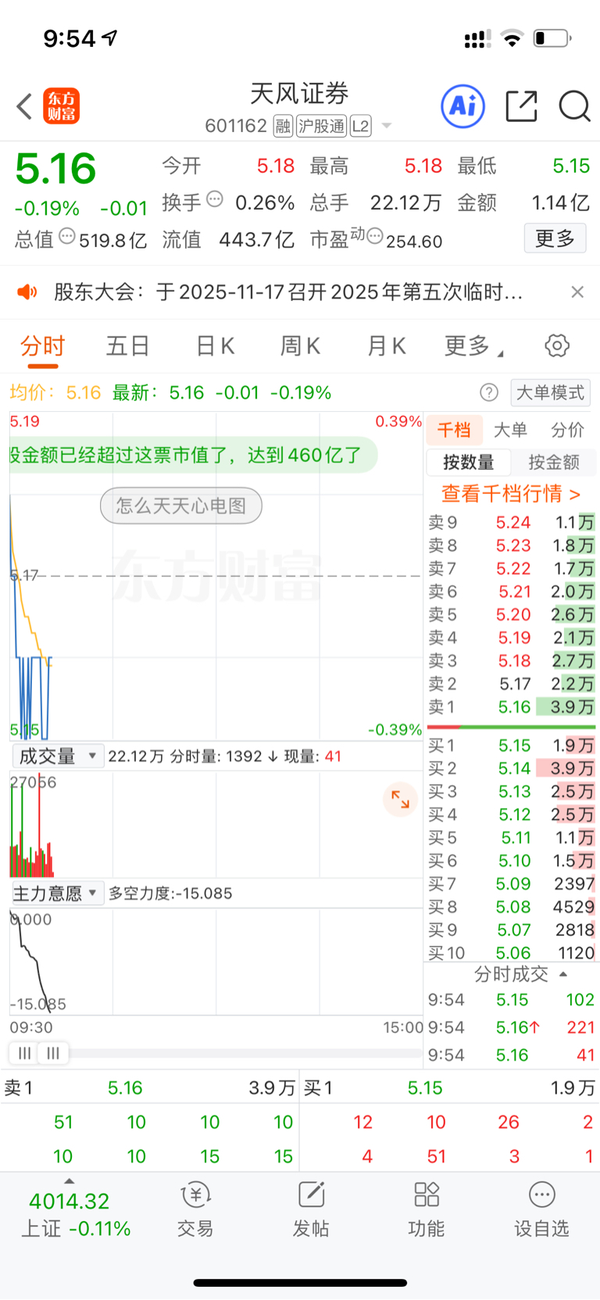This screenshot has height=1300, width=600.
Task: Tap the 怎么天天心电图 comment bubble
Action: [x=181, y=506]
